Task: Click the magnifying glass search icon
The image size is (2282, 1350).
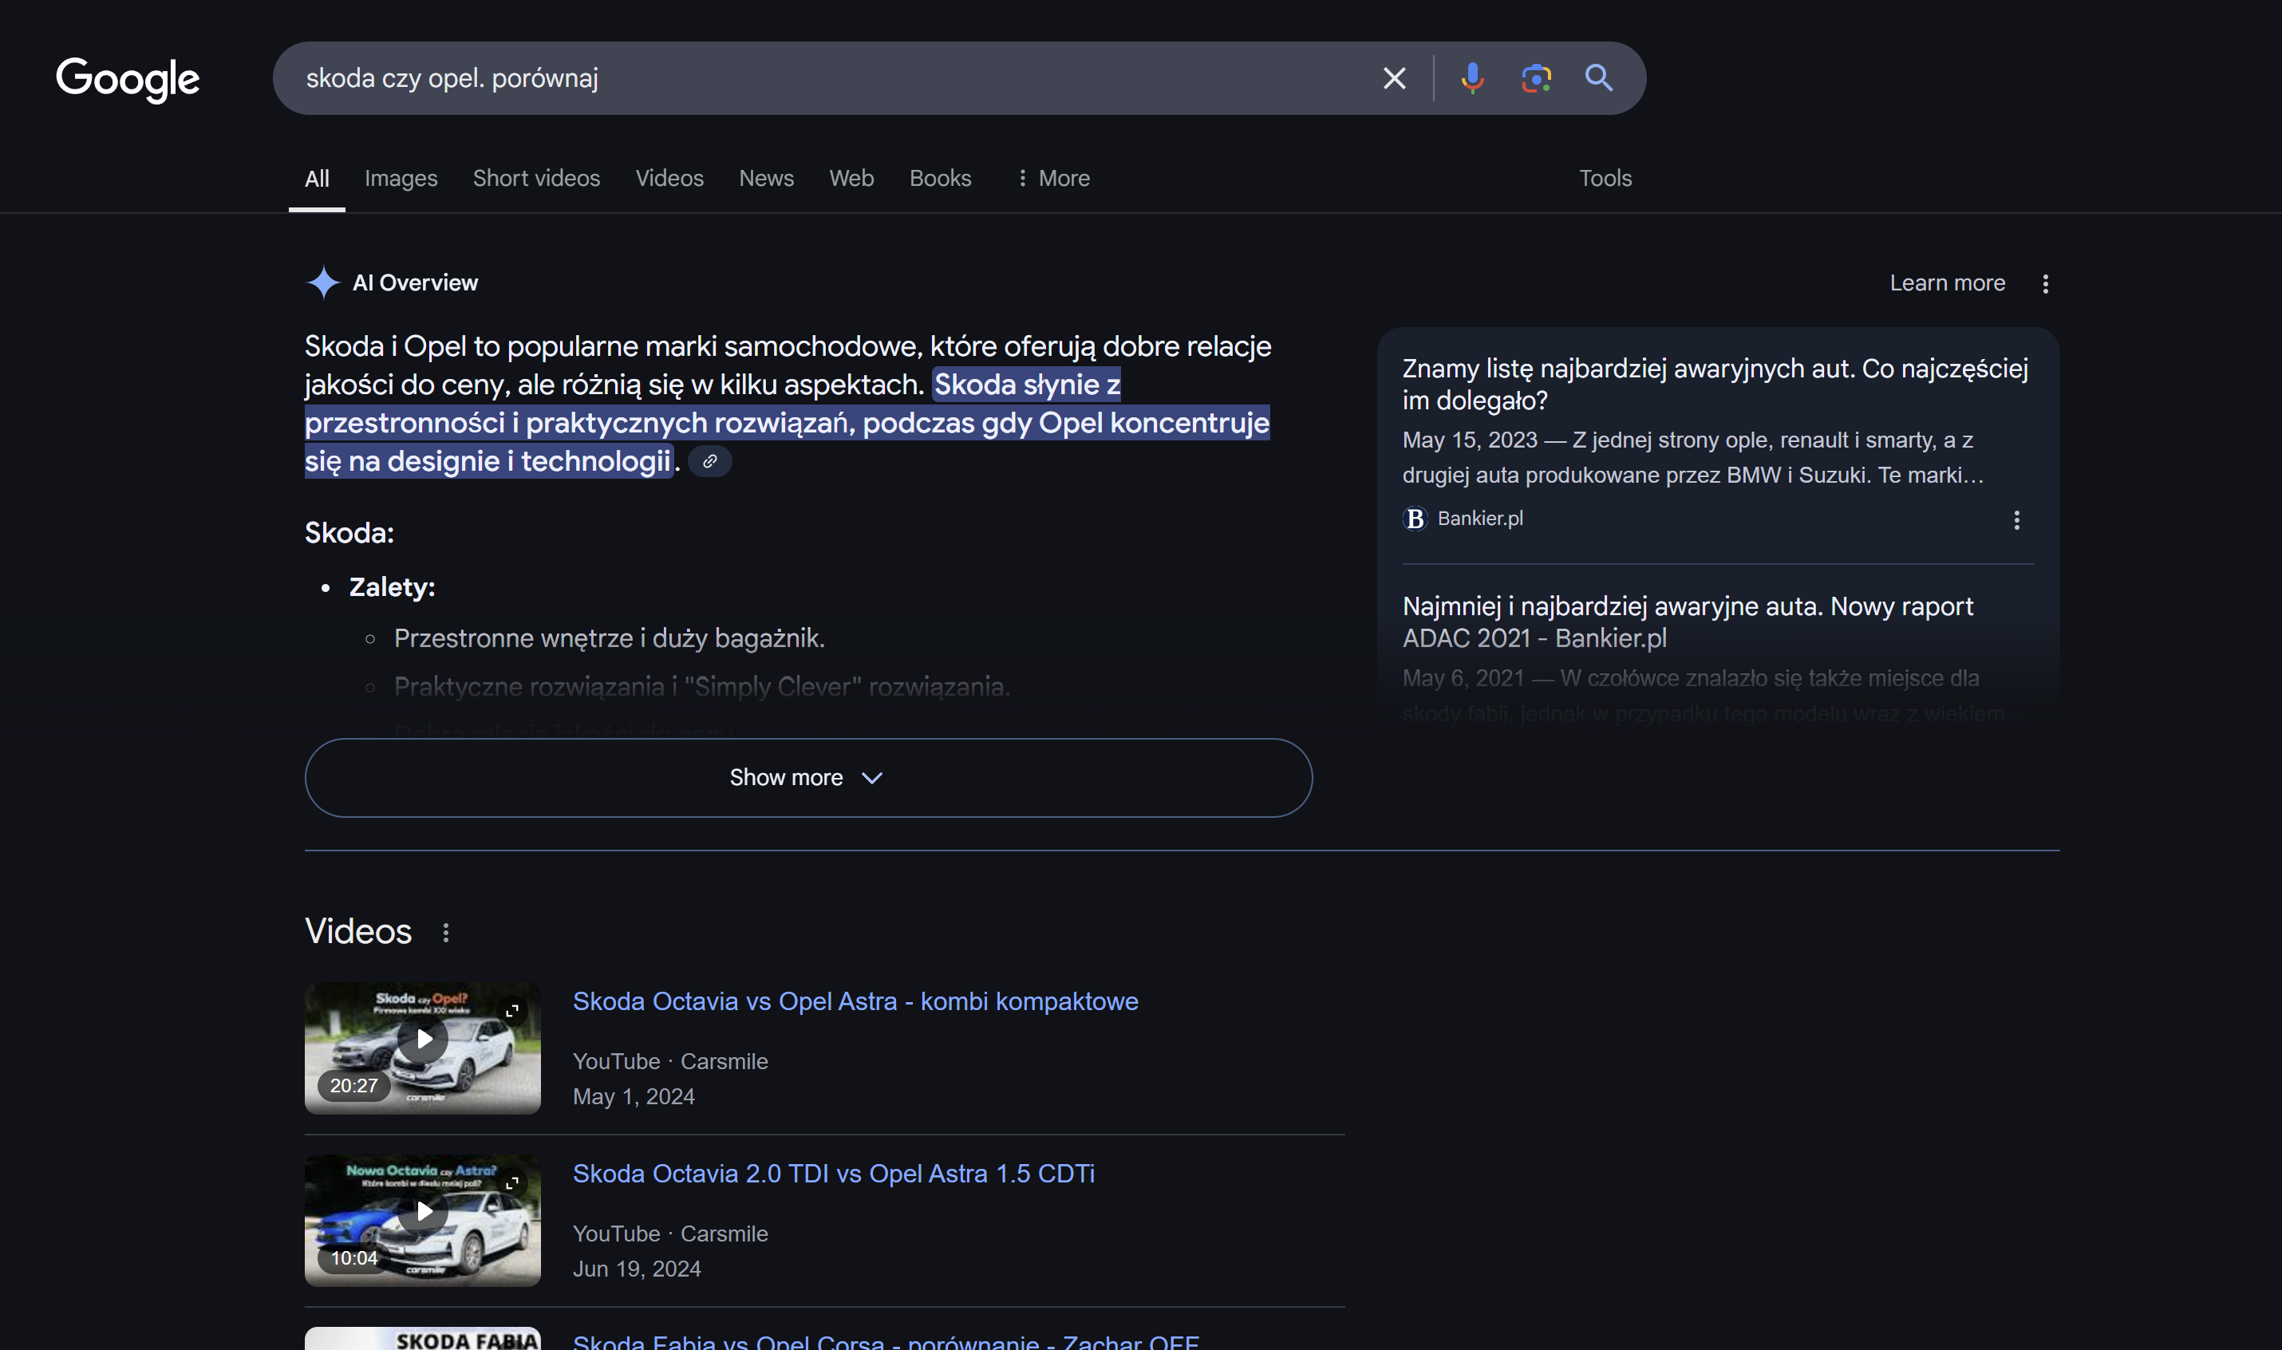Action: pyautogui.click(x=1598, y=78)
